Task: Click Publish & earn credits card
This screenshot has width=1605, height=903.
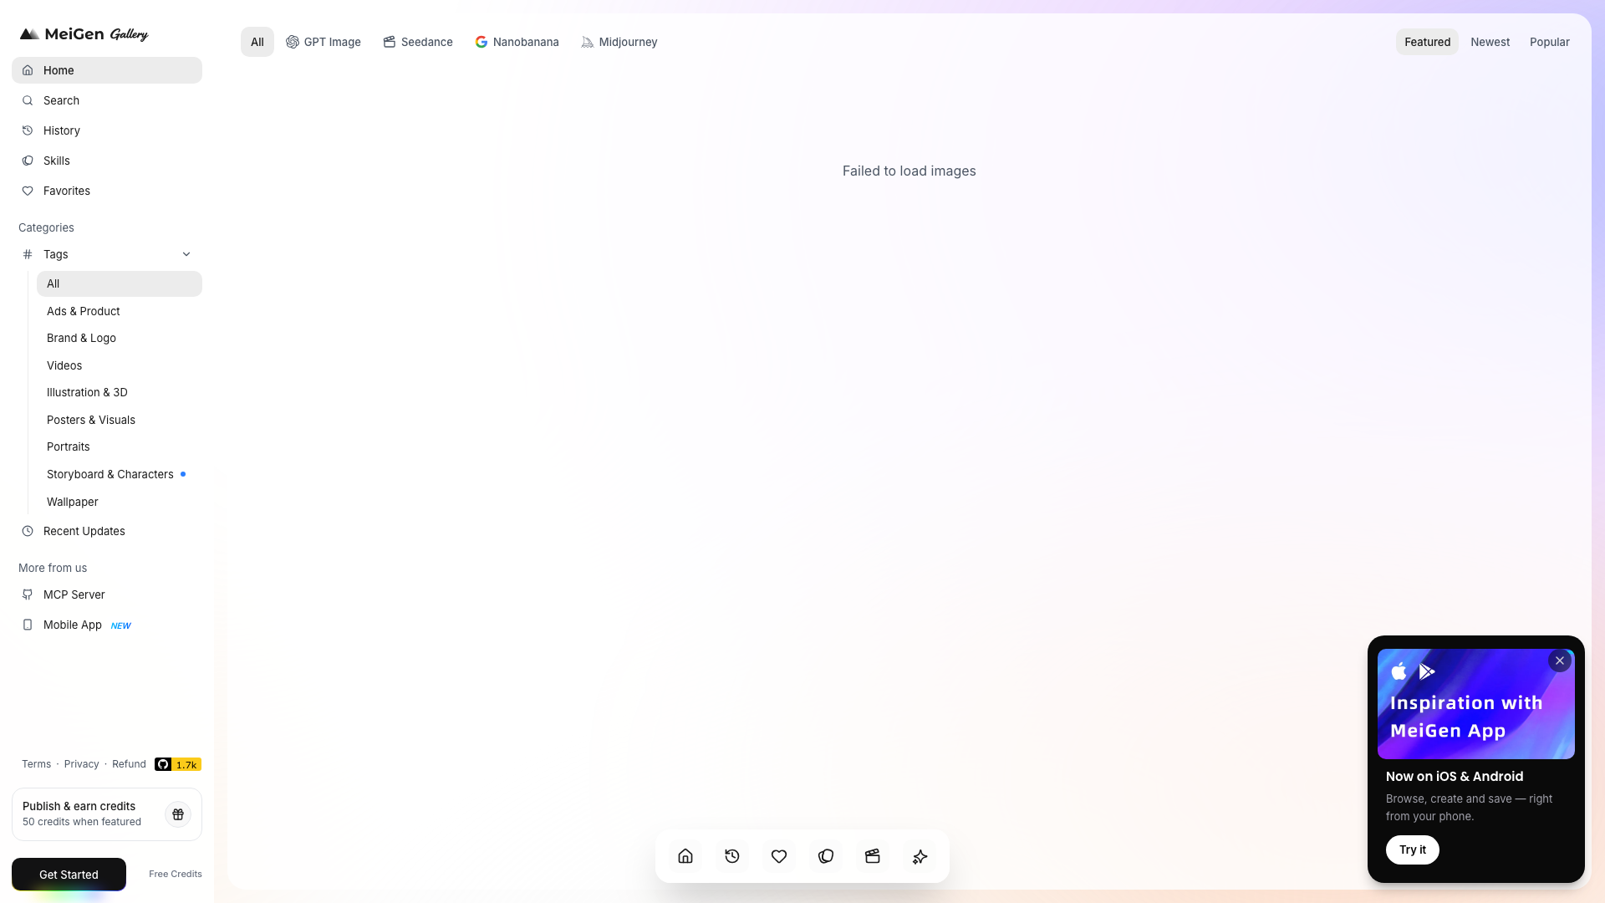Action: [107, 814]
